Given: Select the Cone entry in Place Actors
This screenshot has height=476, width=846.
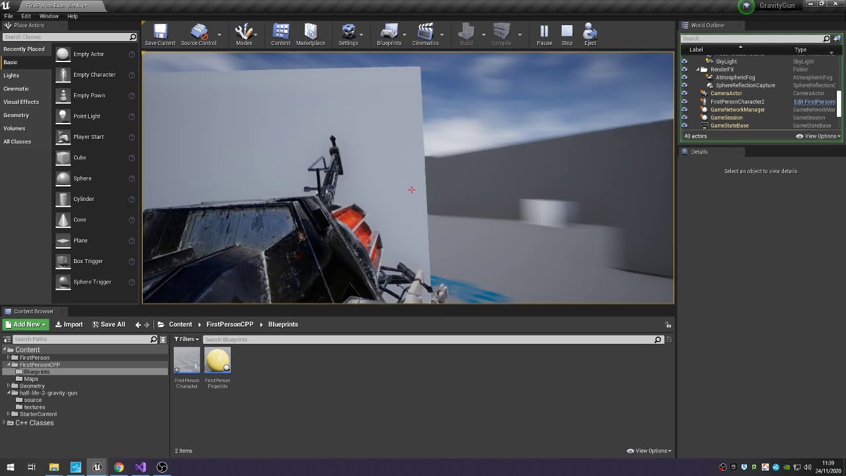Looking at the screenshot, I should [95, 219].
